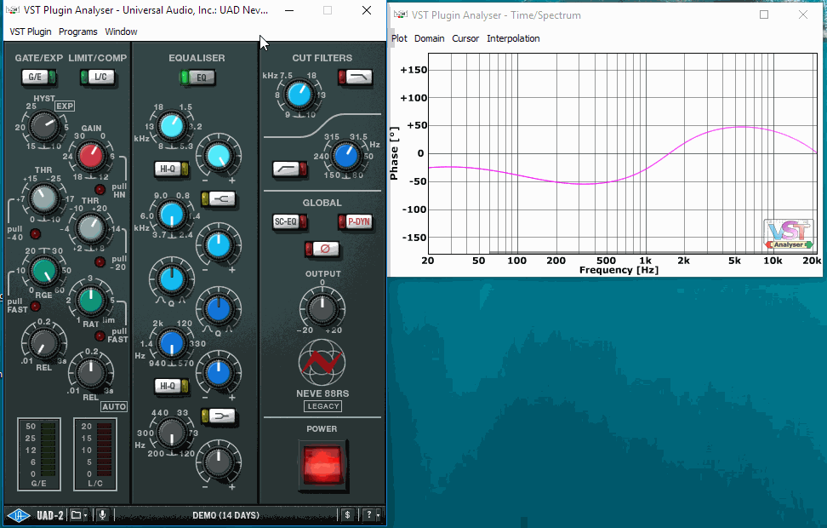Screen dimensions: 827x528
Task: Click the low-pass cut filter kHz knob
Action: click(299, 95)
